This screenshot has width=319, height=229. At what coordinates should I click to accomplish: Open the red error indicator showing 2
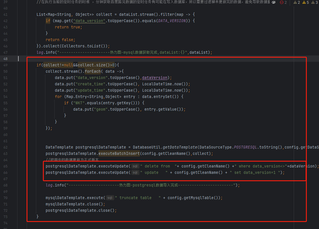[x=283, y=2]
